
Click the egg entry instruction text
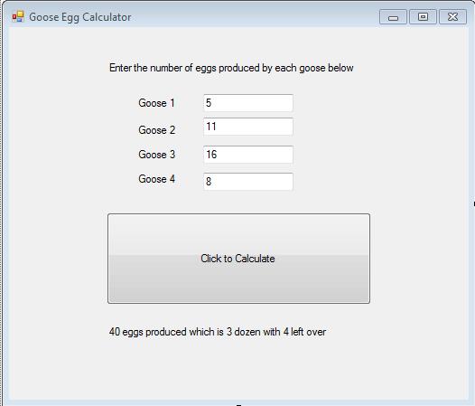pyautogui.click(x=231, y=68)
